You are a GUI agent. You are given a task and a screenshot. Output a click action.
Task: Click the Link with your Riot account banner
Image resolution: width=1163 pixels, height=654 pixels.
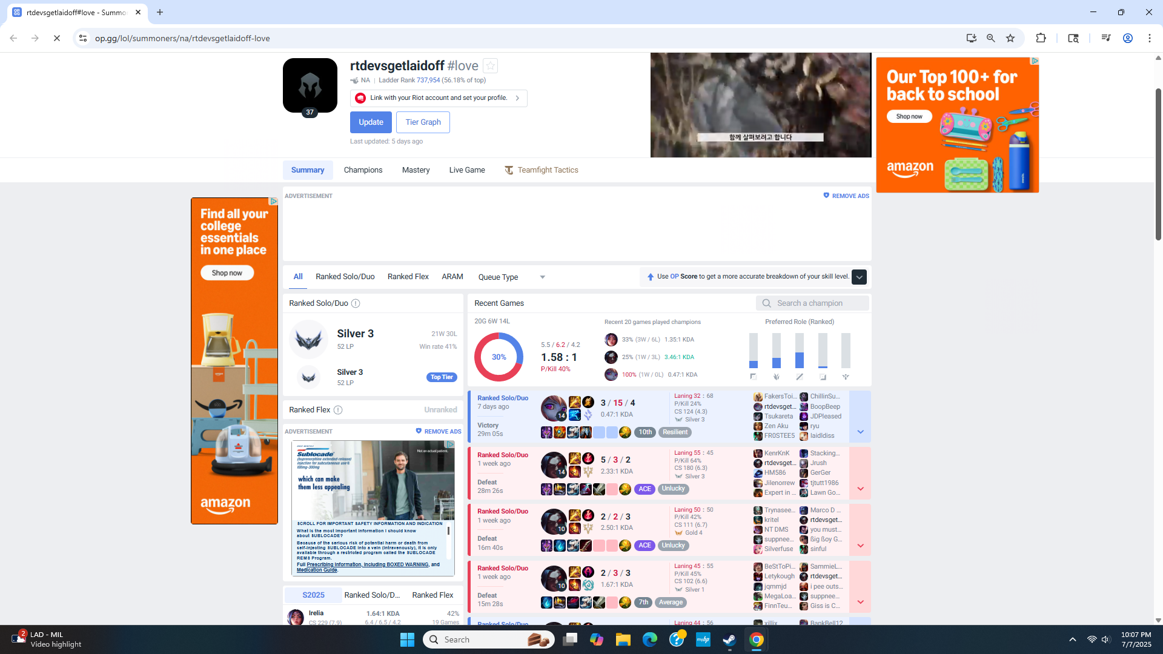[x=439, y=98]
